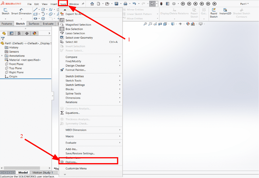This screenshot has height=178, width=259.
Task: Expand the Compare submenu
Action: coord(91,57)
